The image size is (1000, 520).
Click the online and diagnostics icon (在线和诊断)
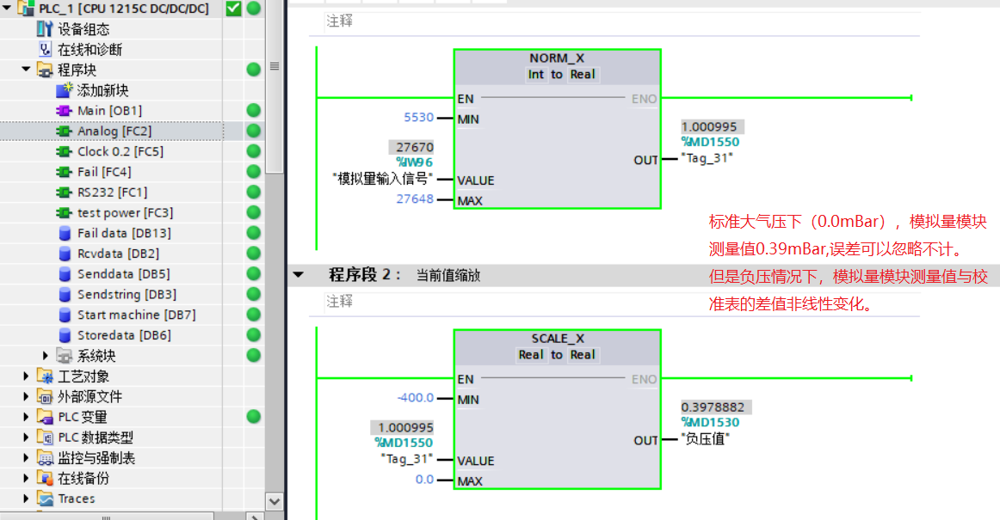click(x=46, y=50)
